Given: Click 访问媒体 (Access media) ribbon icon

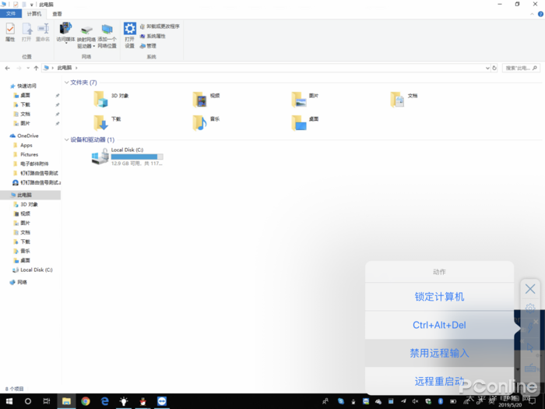Looking at the screenshot, I should point(65,32).
